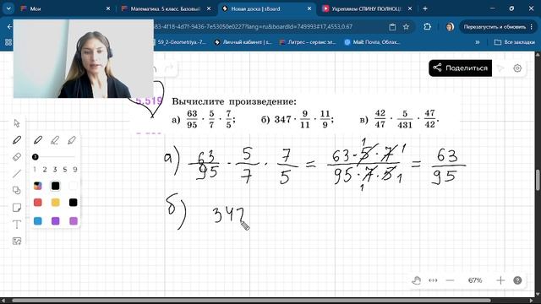The height and width of the screenshot is (304, 541).
Task: Open the multicolor custom color picker
Action: point(37,186)
